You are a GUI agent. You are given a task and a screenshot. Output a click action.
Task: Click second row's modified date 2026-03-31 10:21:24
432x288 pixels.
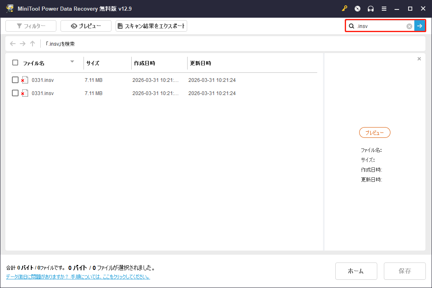point(212,93)
